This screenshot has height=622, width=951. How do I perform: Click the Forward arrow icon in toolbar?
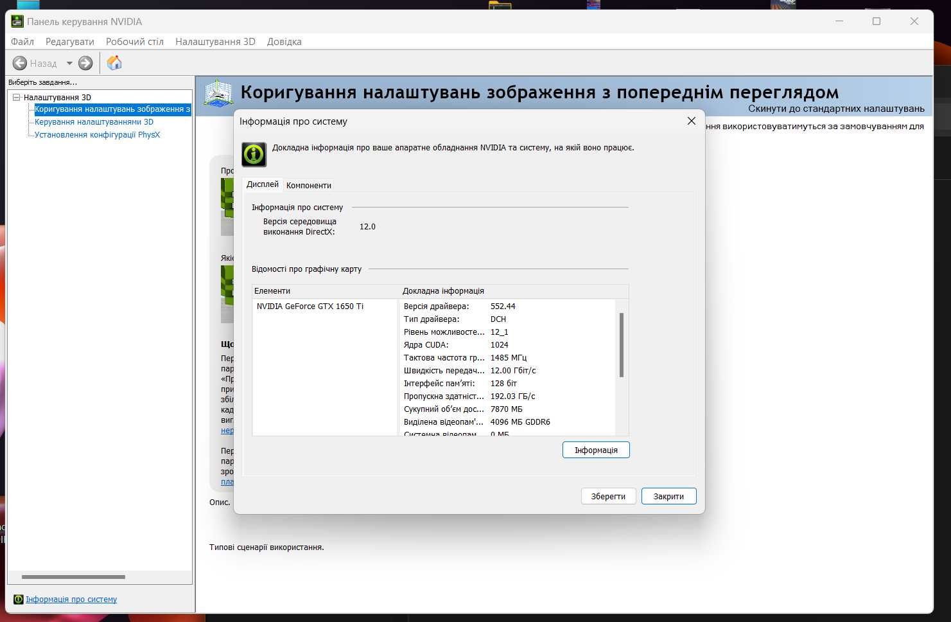pyautogui.click(x=85, y=63)
